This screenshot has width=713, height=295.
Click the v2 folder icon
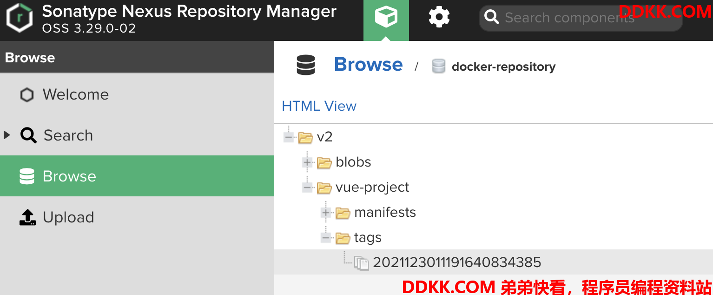(x=305, y=137)
